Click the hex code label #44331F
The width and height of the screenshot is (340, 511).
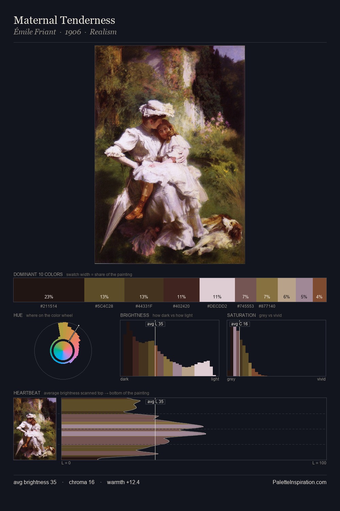[144, 306]
